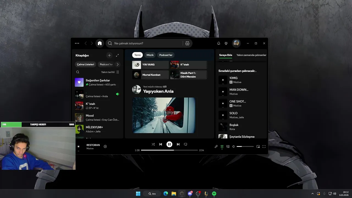This screenshot has height=198, width=352.
Task: Open Motive artist link in now playing
Action: pos(90,148)
